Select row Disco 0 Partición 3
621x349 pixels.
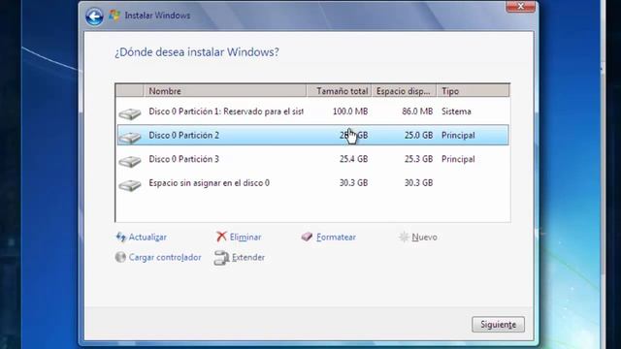point(312,159)
